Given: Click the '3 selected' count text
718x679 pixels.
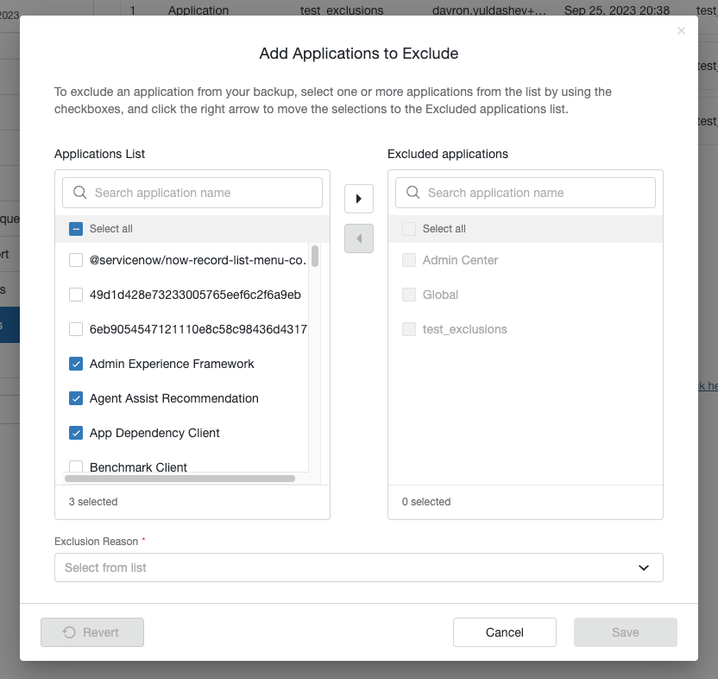Looking at the screenshot, I should (x=93, y=502).
